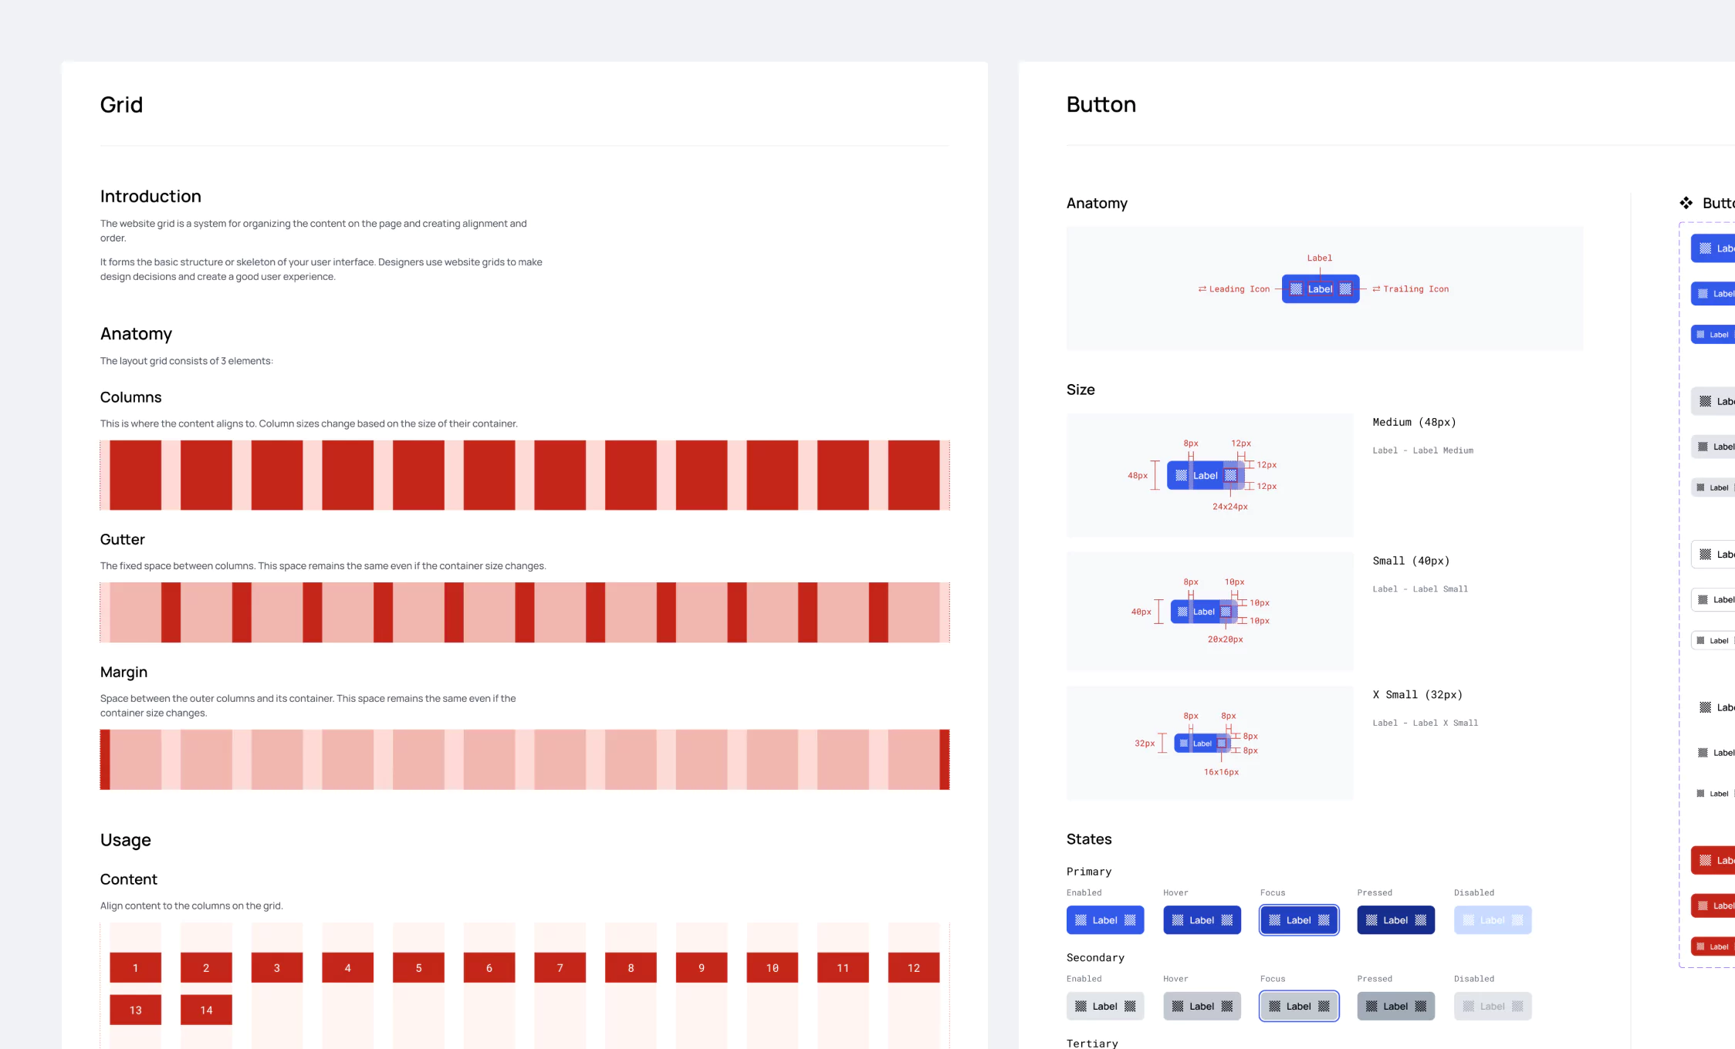Click trailing icon of Anatomy example button

1345,289
